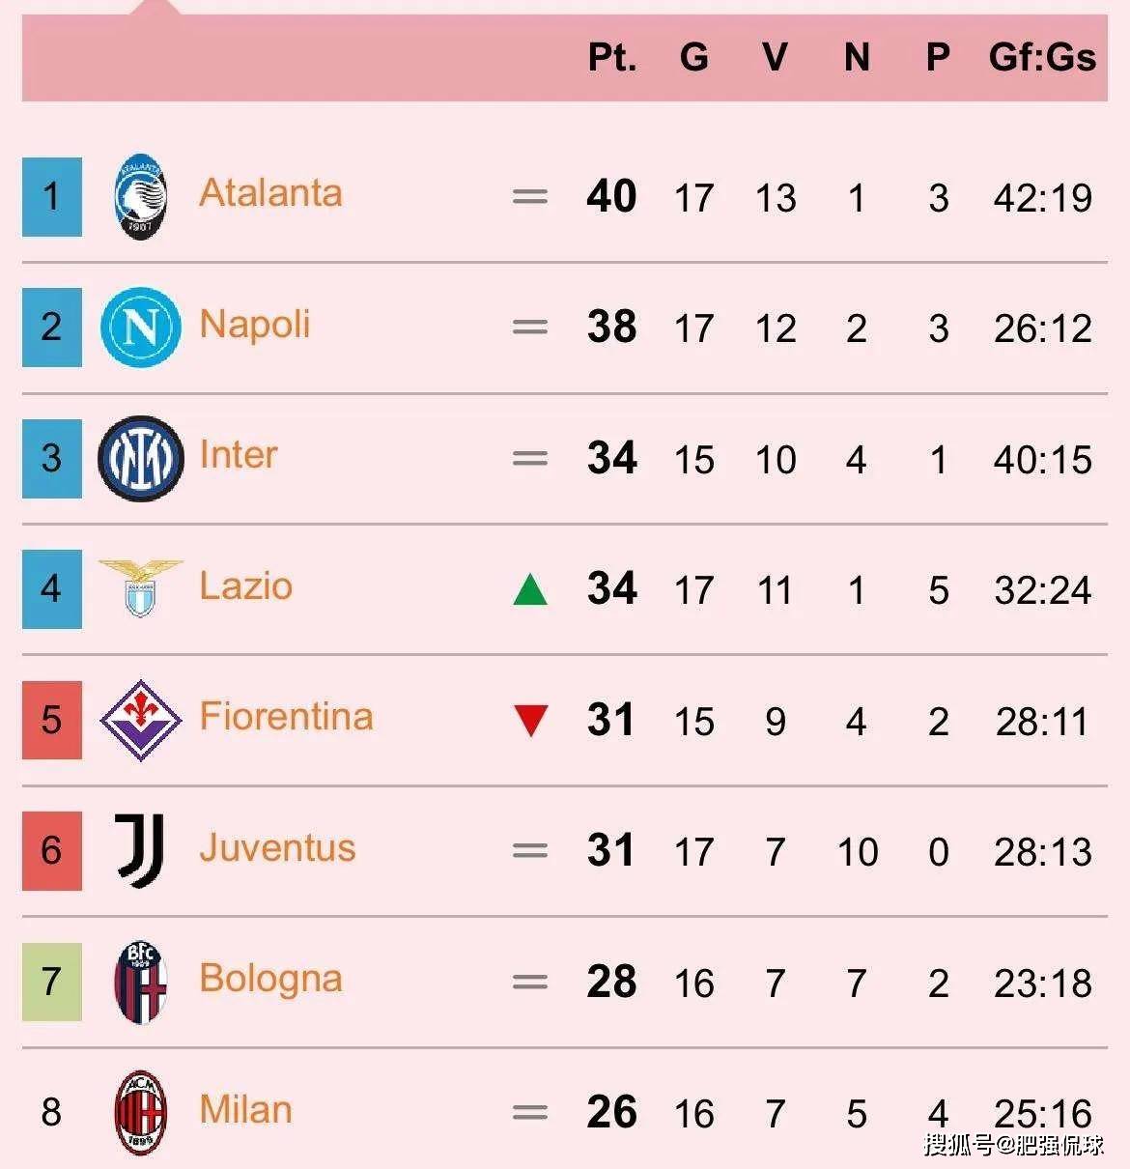
Task: Click the AC Milan crest
Action: coord(141,1112)
